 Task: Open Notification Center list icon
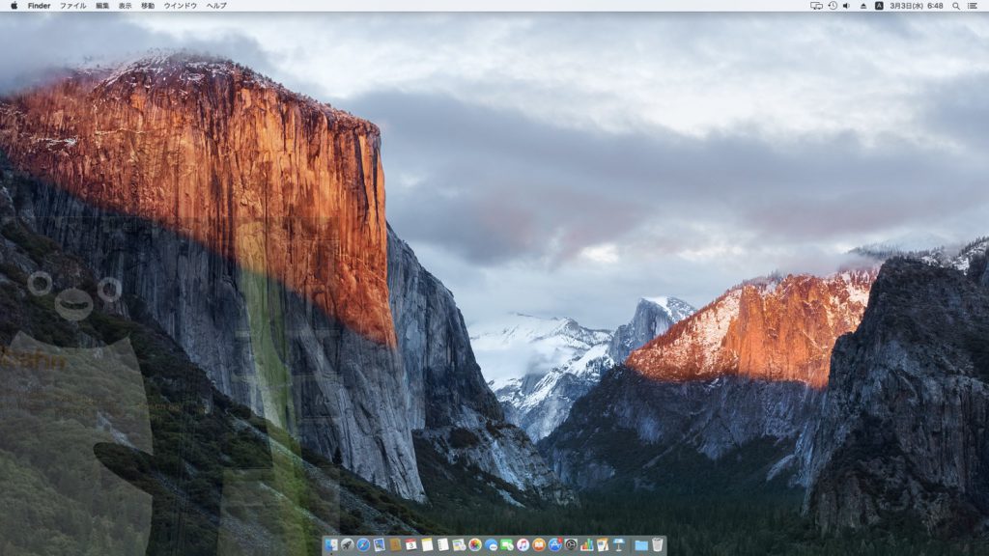coord(974,6)
